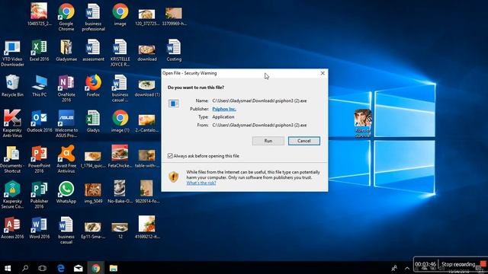Viewport: 488px width, 274px height.
Task: Open the taskbar search magnifier
Action: [x=25, y=268]
